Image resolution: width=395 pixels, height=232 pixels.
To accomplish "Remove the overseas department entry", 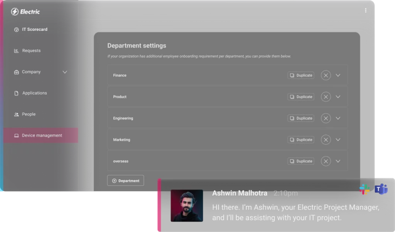I will click(x=326, y=161).
